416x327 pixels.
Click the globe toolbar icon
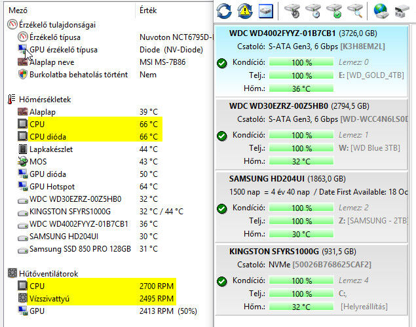click(x=381, y=11)
